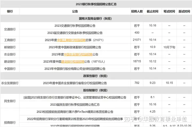
Task: Open the 中国工商银行校园招聘 orange link
Action: click(71, 40)
